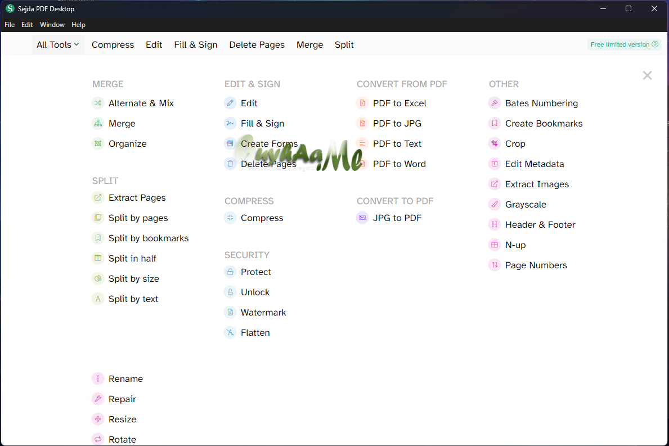Click the Merge tool icon

coord(98,123)
